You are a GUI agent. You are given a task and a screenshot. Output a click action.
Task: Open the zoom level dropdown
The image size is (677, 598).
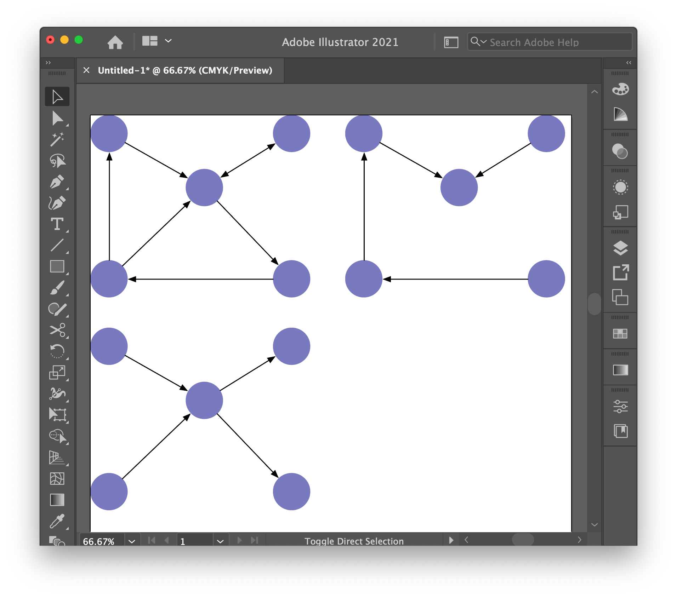[132, 541]
